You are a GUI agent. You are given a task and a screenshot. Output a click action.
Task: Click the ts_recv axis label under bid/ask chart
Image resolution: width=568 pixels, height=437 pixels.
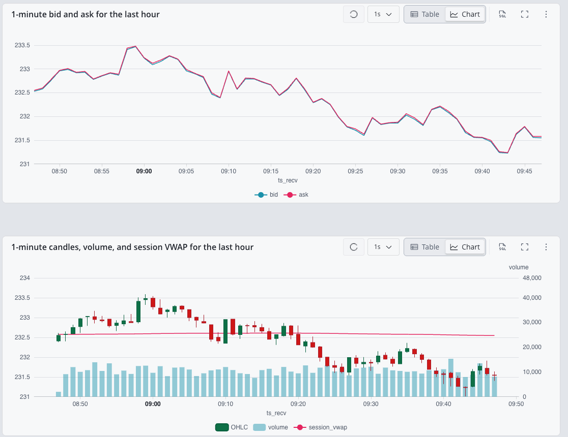pyautogui.click(x=288, y=180)
